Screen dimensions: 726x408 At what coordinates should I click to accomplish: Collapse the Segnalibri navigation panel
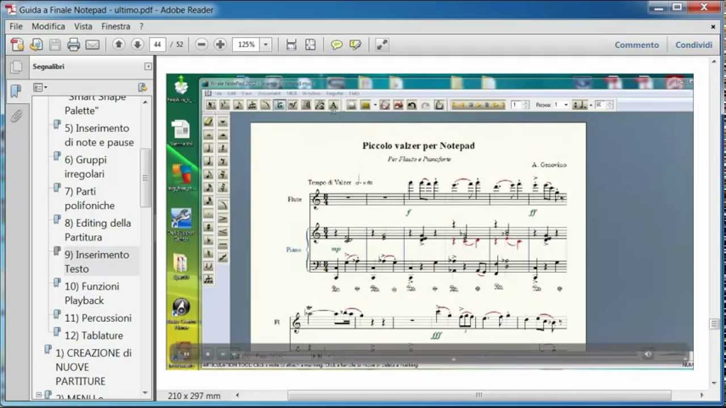[x=148, y=66]
